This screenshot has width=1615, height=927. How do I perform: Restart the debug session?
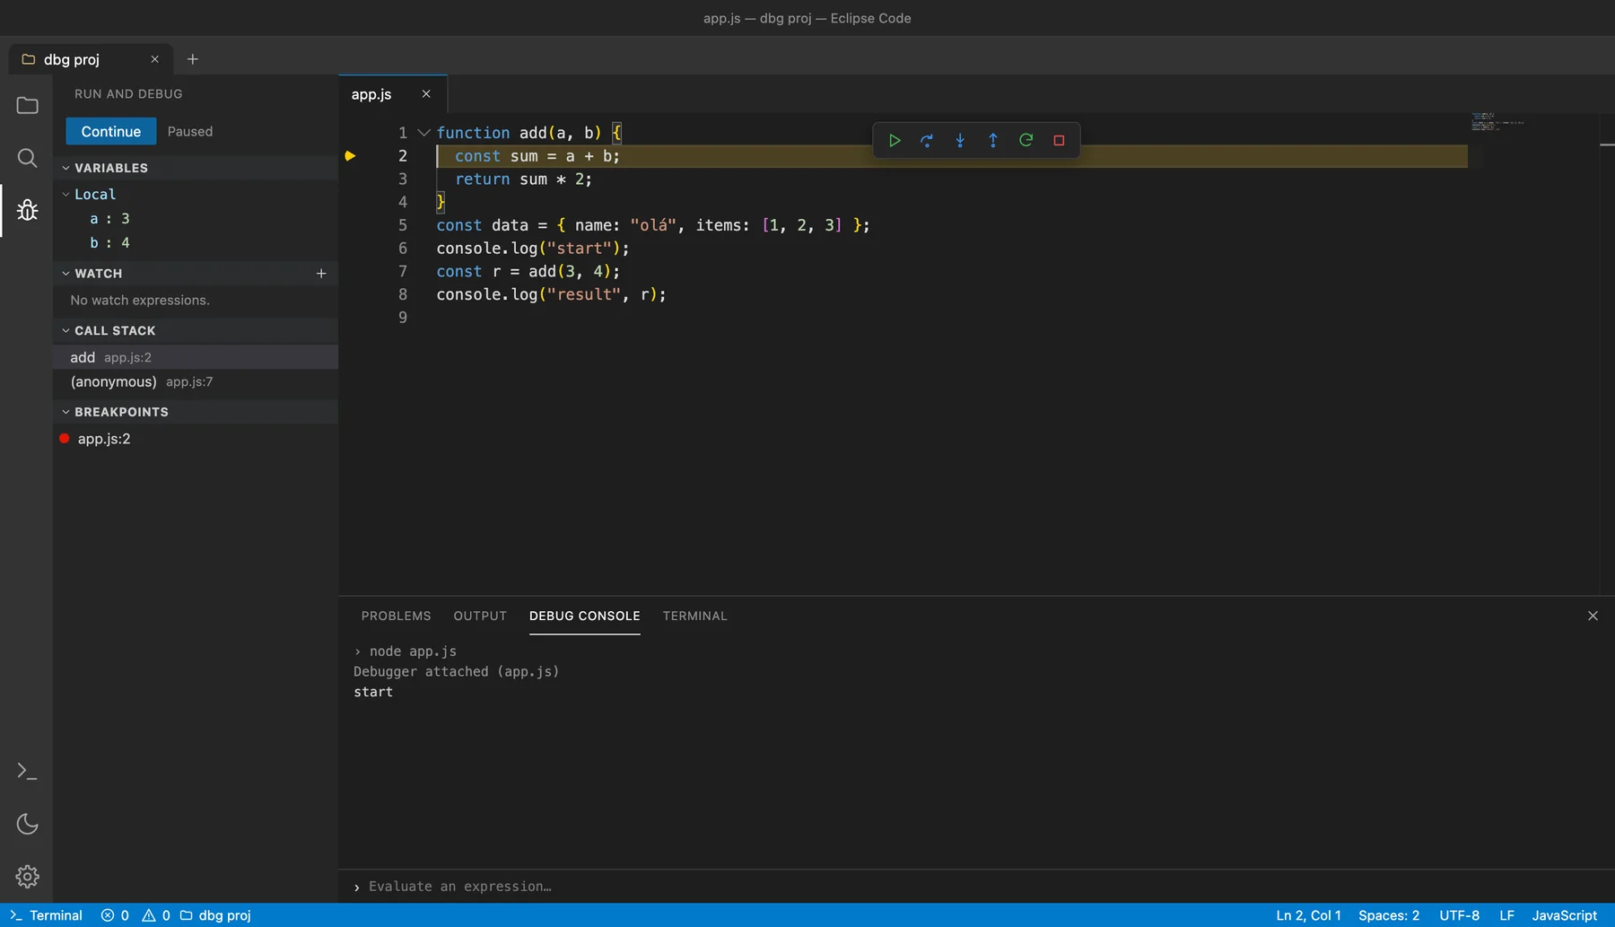1026,140
